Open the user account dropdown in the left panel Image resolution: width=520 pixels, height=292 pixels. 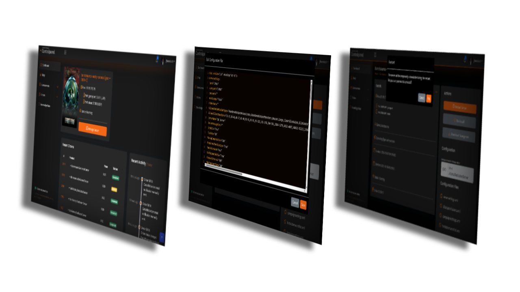point(170,61)
